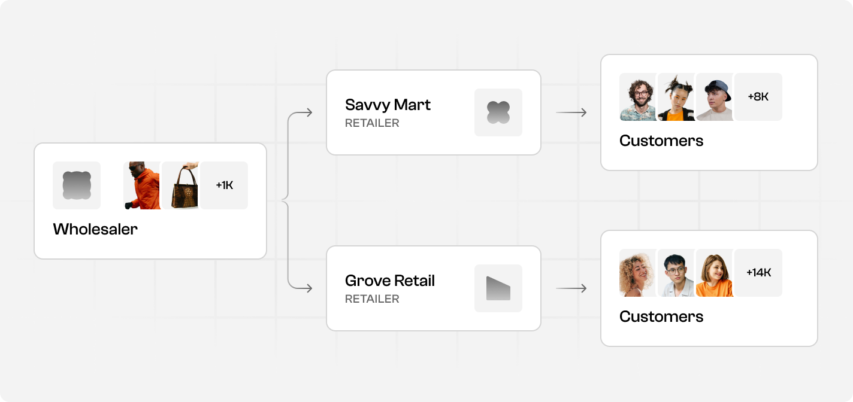
Task: Click the Savvy Mart clover logo icon
Action: coord(498,112)
